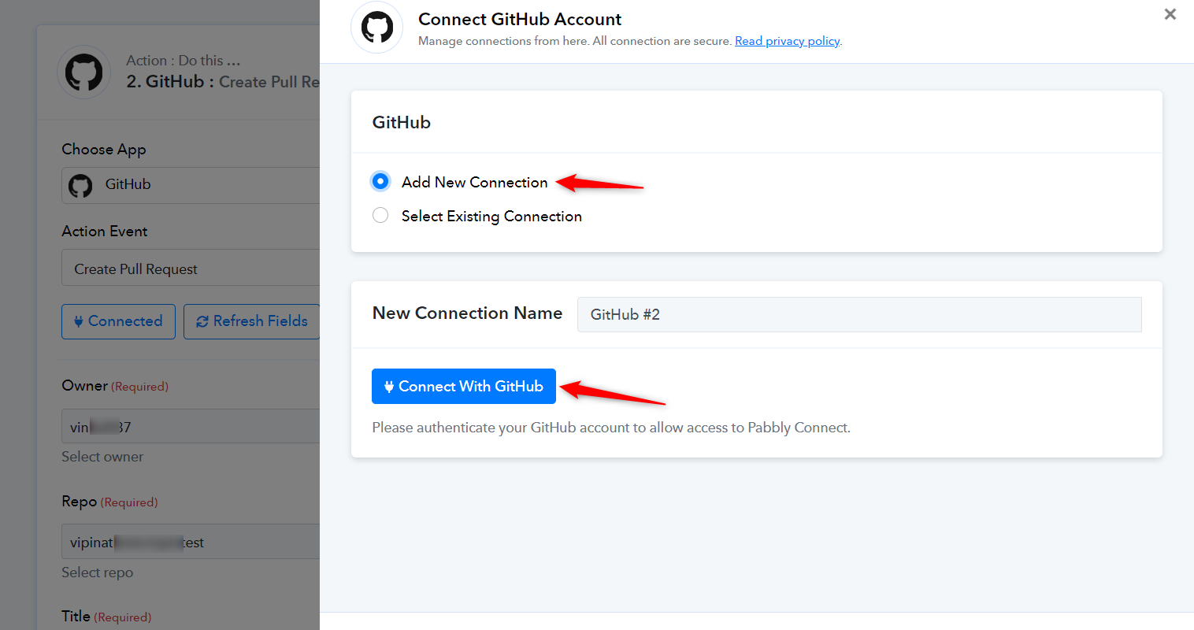Click the New Connection Name input field
This screenshot has height=630, width=1194.
859,314
